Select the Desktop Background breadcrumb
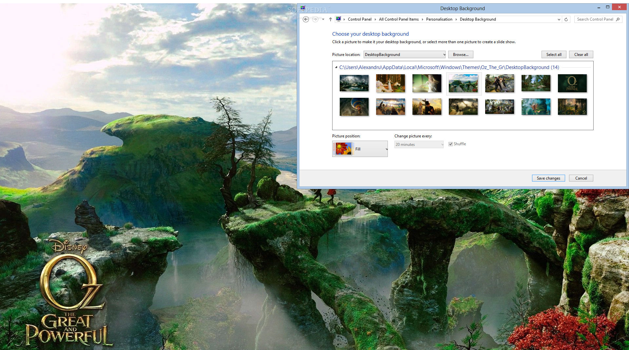Screen dimensions: 629x350 point(478,19)
